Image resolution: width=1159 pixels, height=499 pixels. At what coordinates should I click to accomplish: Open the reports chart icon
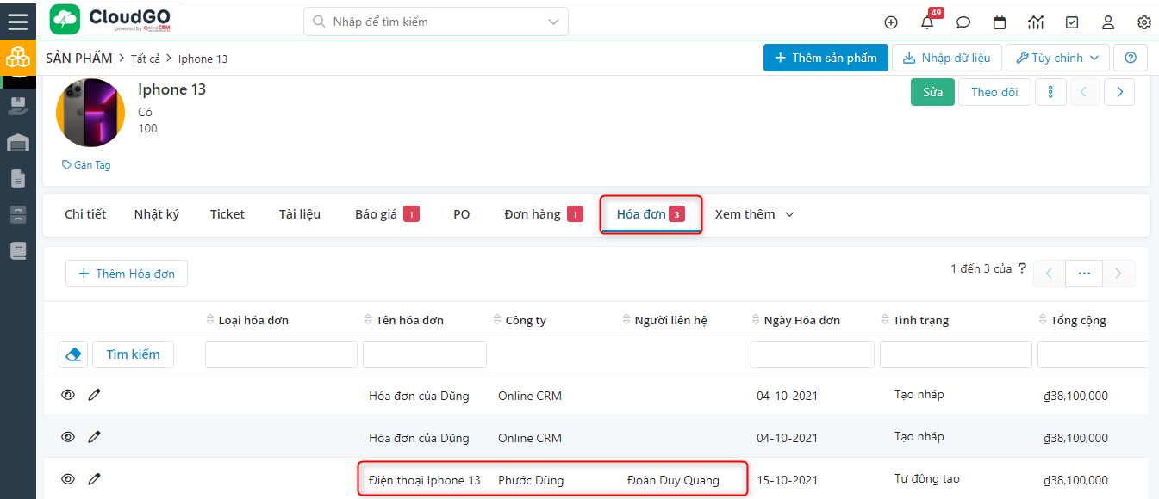pos(1036,22)
